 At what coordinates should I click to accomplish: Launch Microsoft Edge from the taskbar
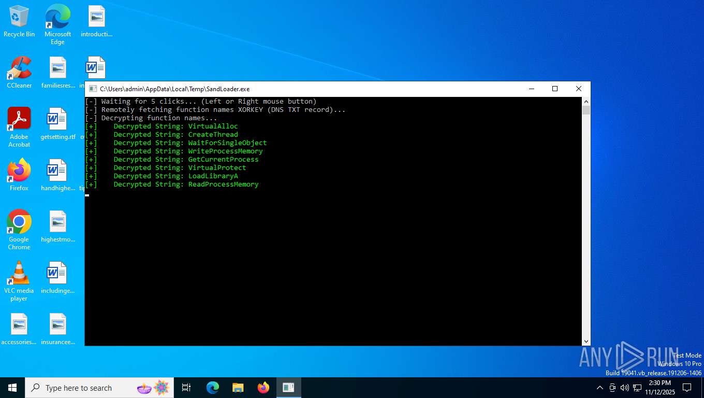click(212, 388)
